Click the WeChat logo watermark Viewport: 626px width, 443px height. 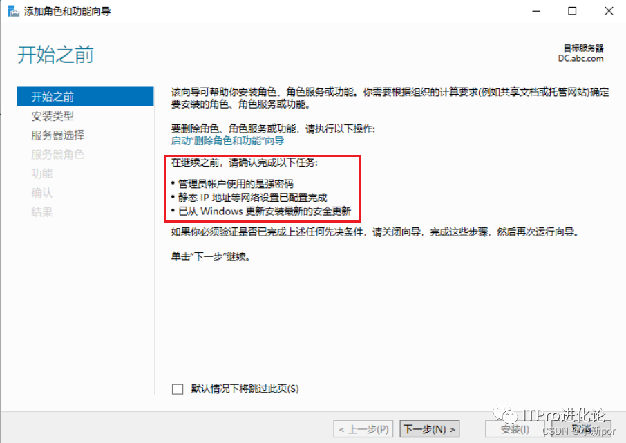click(505, 415)
